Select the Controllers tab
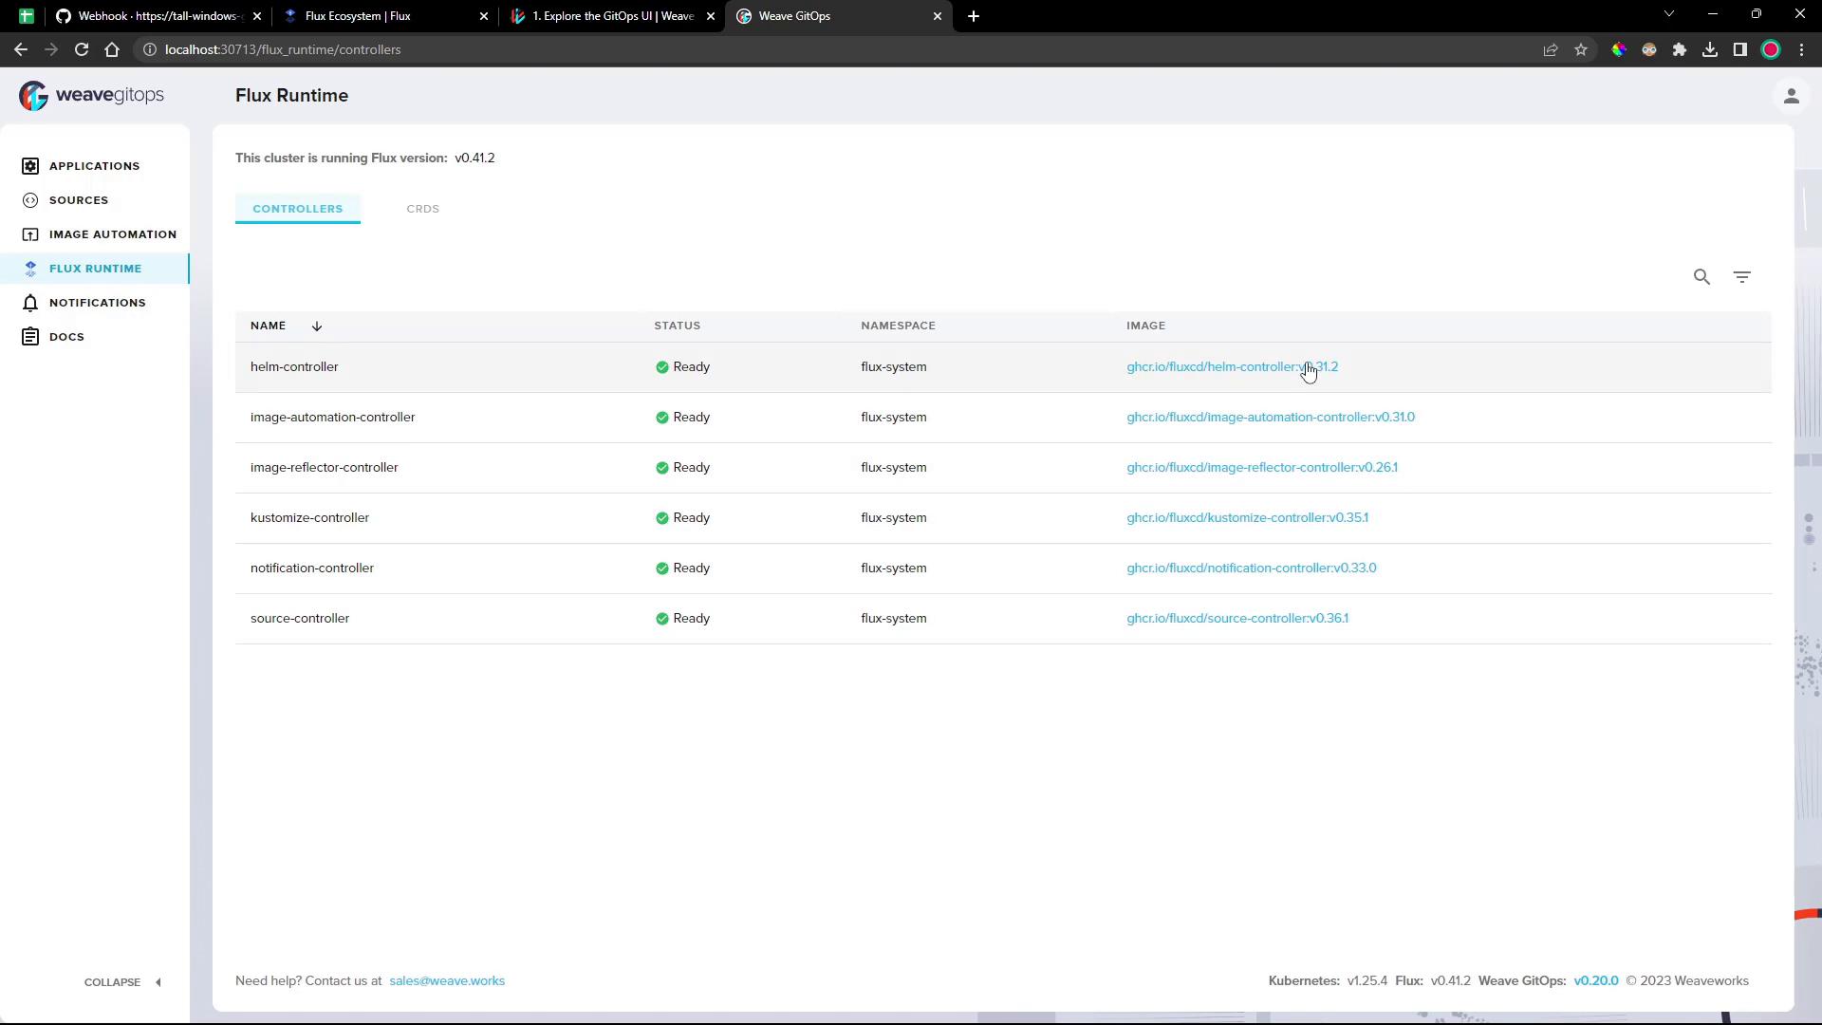Image resolution: width=1822 pixels, height=1025 pixels. [x=297, y=209]
